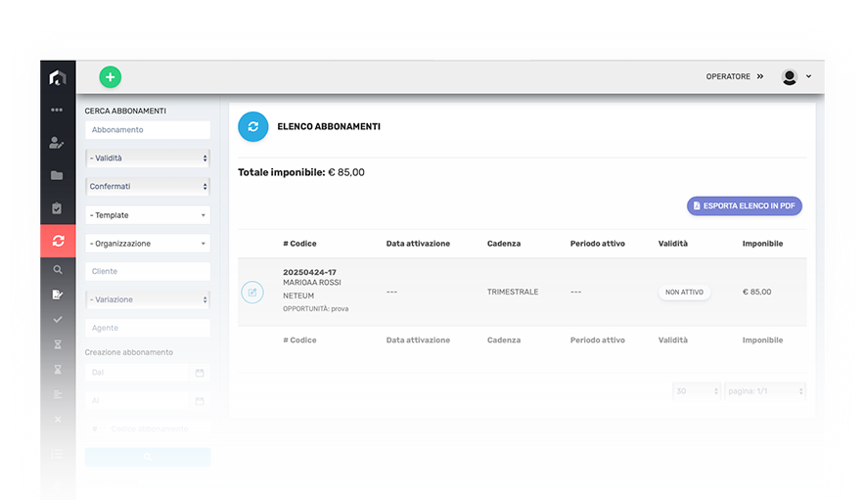Open the user edit sidebar icon
This screenshot has height=500, width=865.
(57, 143)
